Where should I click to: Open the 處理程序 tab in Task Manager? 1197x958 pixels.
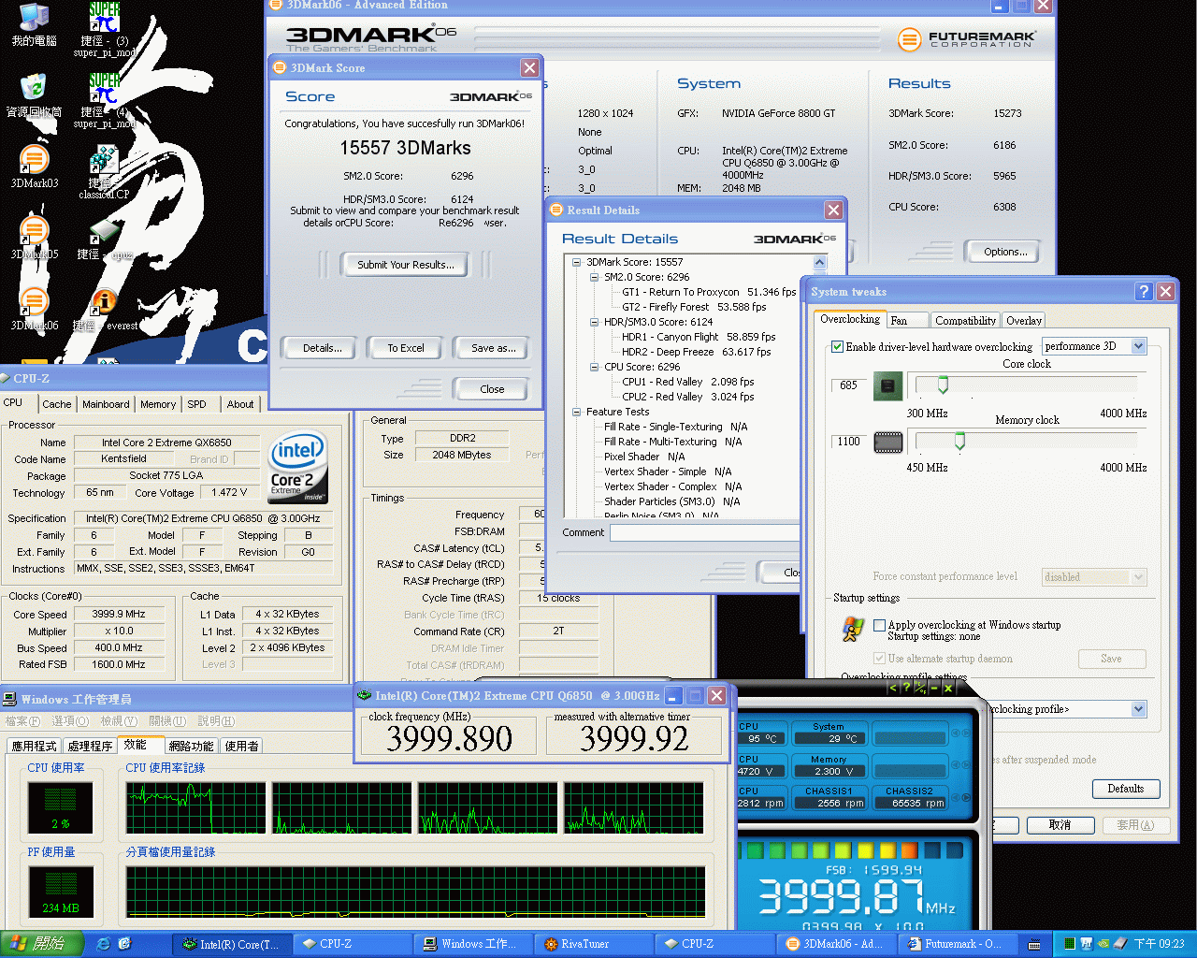click(x=90, y=746)
